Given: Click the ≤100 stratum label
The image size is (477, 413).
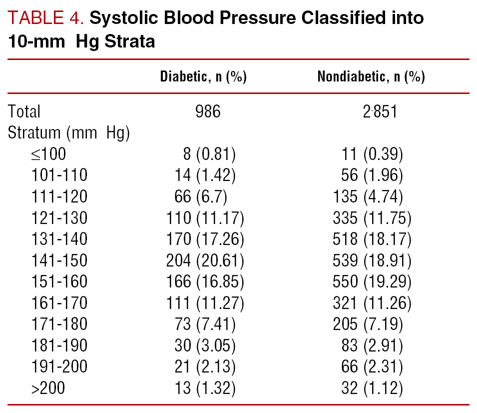Looking at the screenshot, I should tap(48, 153).
